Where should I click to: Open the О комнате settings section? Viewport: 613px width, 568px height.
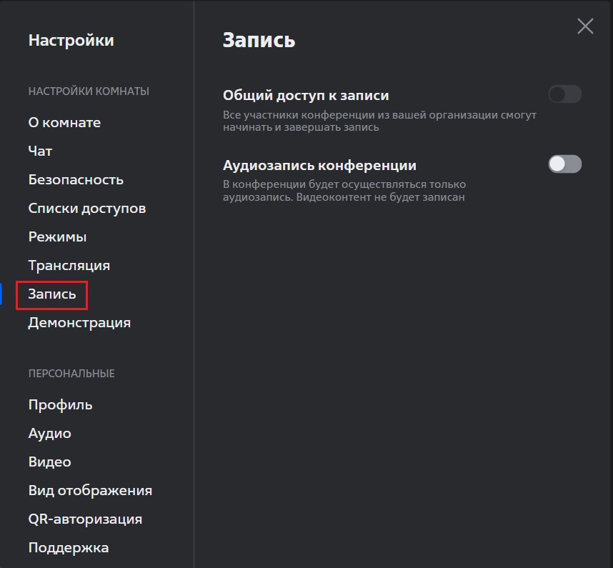[x=64, y=123]
